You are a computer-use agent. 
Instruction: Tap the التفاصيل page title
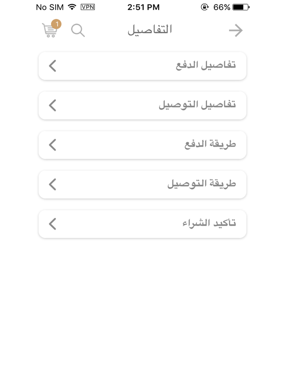click(150, 30)
